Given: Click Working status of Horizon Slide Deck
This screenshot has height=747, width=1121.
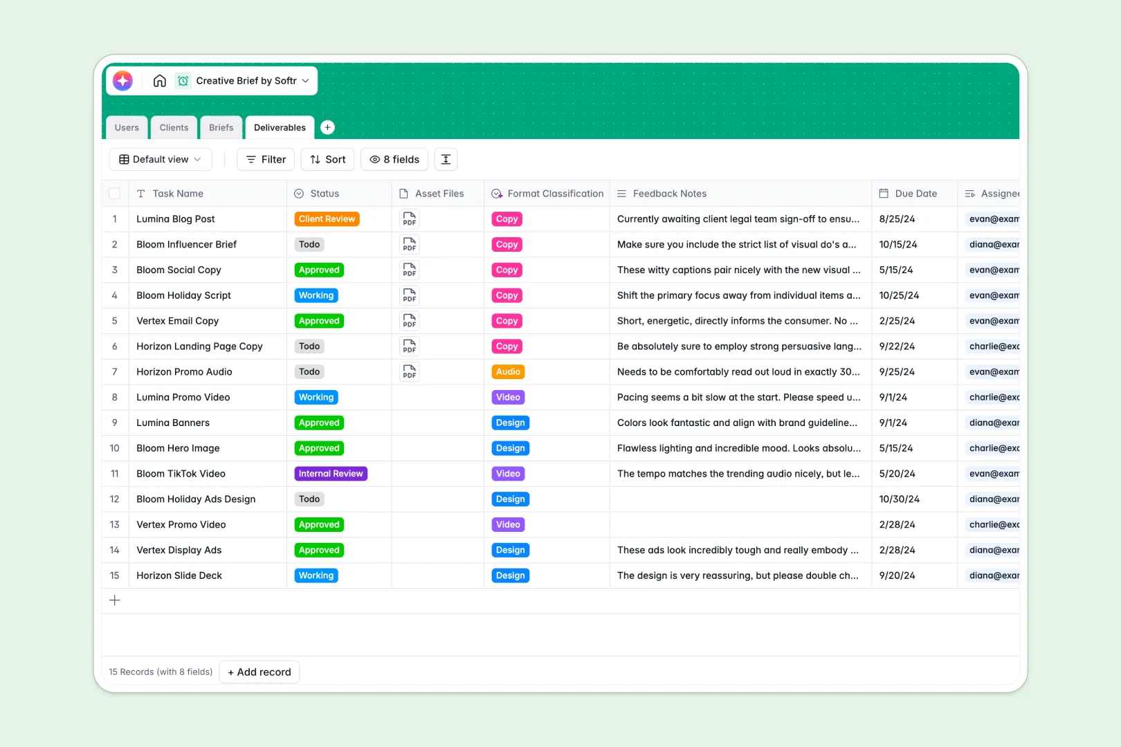Looking at the screenshot, I should [316, 575].
